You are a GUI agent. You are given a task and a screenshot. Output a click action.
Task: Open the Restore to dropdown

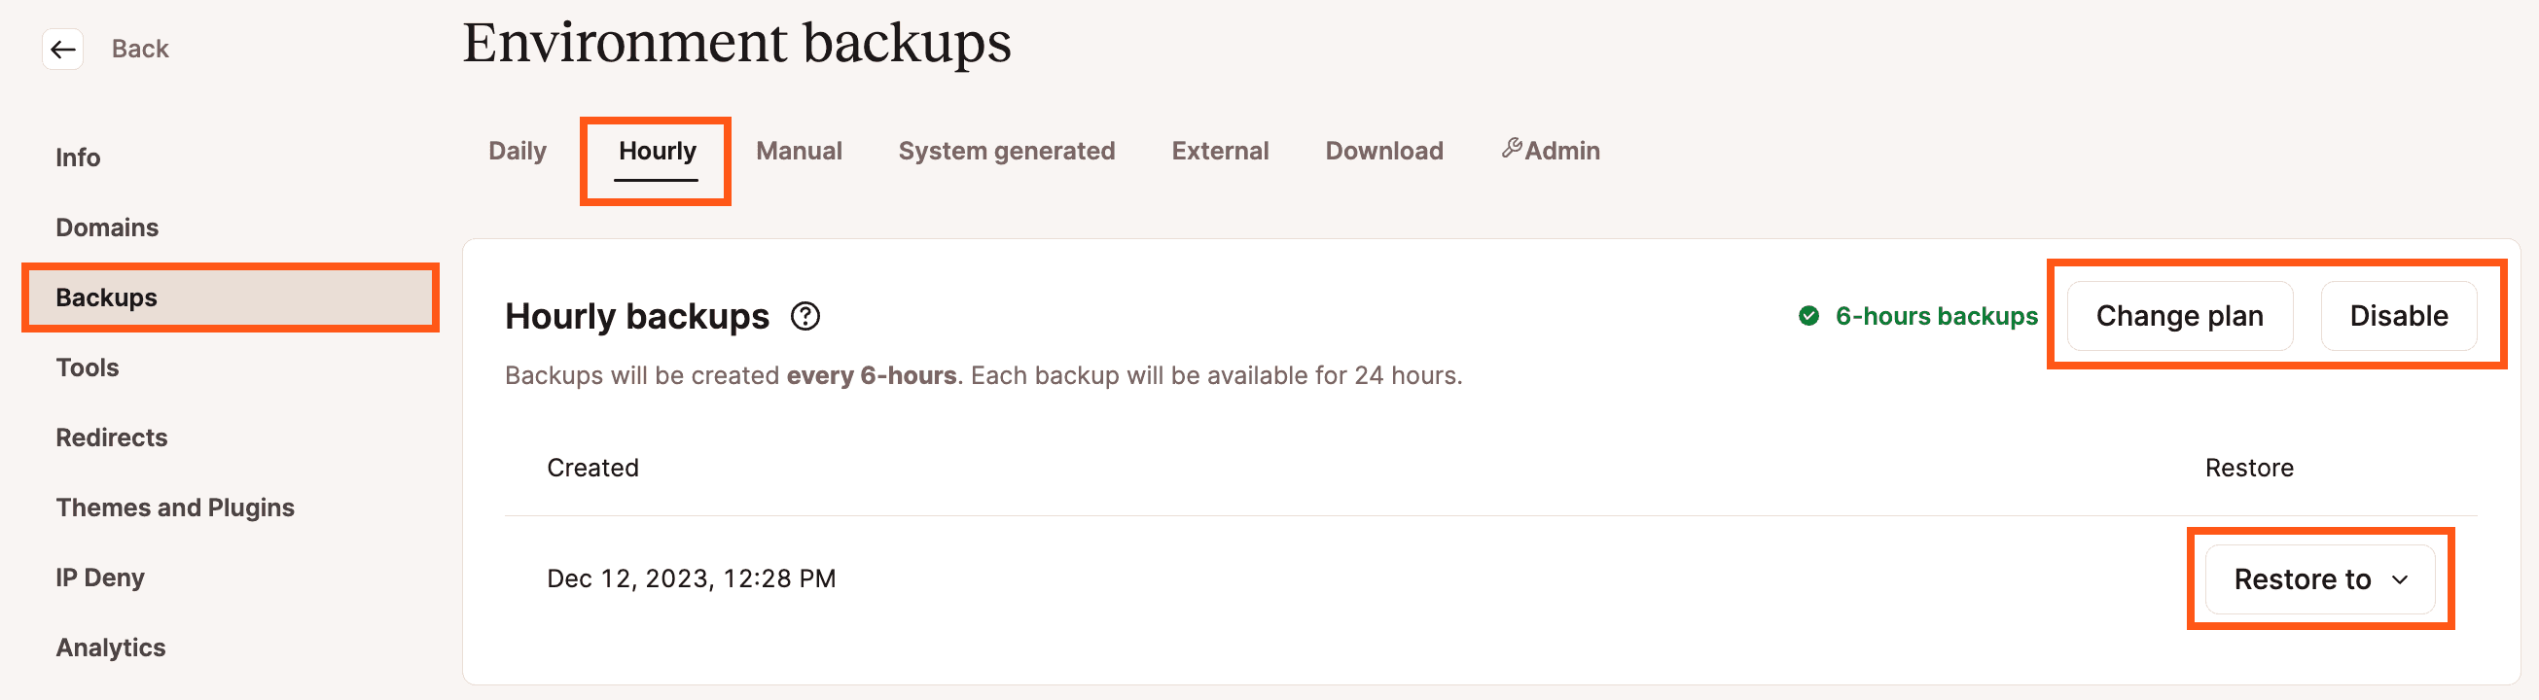coord(2319,578)
